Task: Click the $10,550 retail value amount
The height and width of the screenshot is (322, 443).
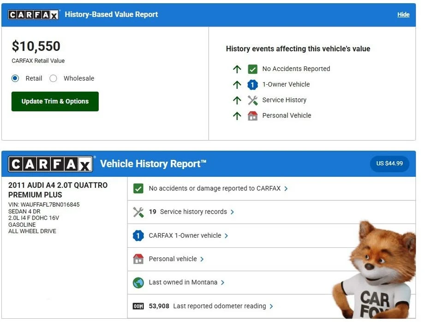Action: (36, 46)
